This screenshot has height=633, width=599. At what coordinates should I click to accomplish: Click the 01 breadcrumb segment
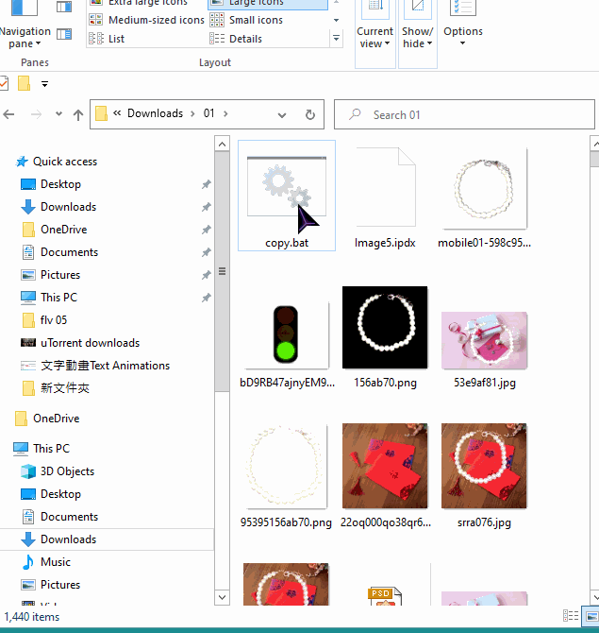(208, 113)
